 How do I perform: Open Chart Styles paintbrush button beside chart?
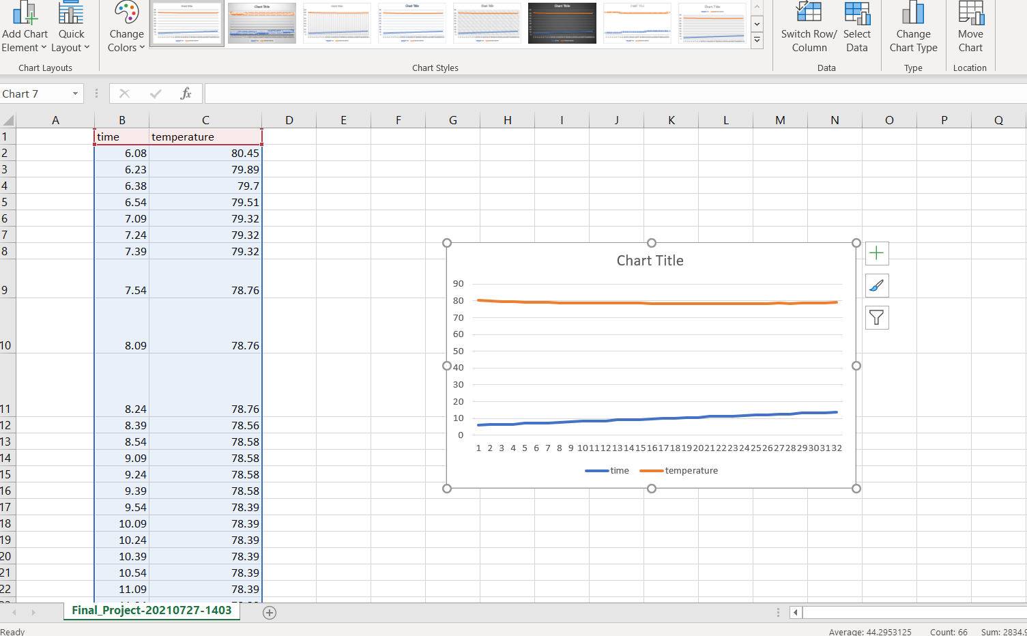(x=877, y=285)
